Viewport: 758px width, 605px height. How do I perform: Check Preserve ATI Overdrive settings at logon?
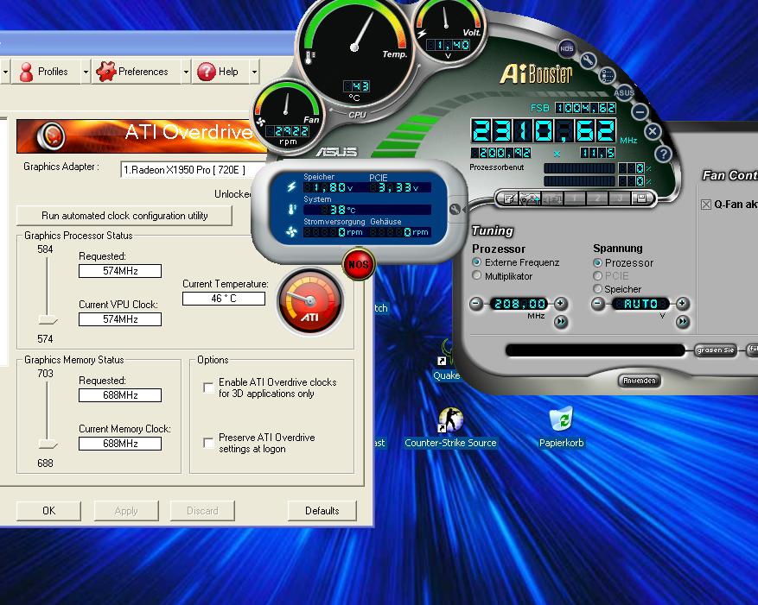pyautogui.click(x=208, y=443)
